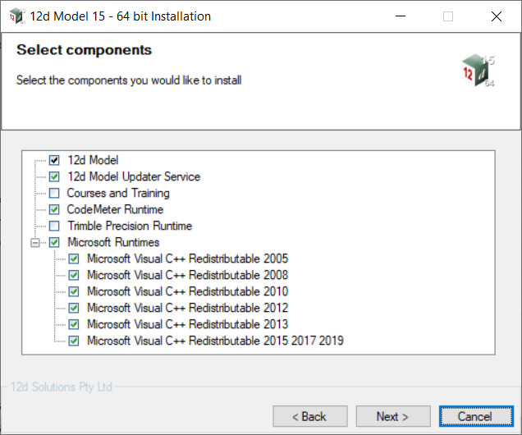
Task: Go to the previous step with Back
Action: 310,416
